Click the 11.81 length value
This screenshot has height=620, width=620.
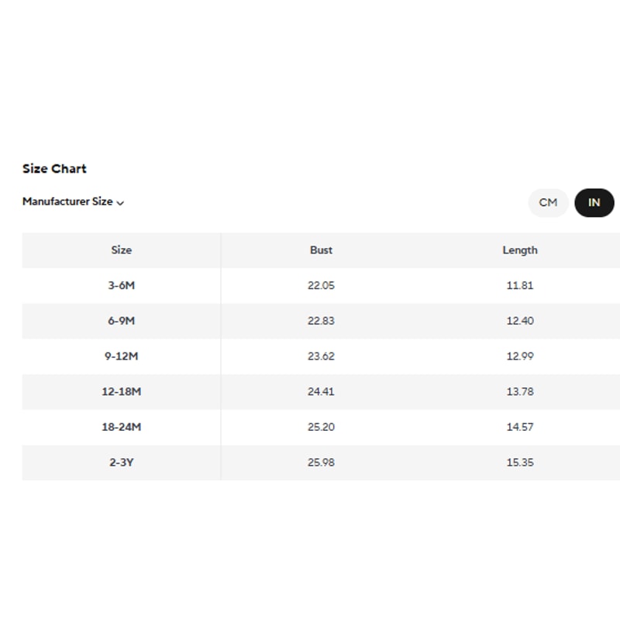[519, 285]
